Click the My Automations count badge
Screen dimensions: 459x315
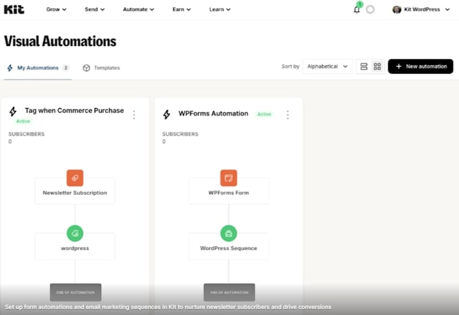click(x=66, y=68)
